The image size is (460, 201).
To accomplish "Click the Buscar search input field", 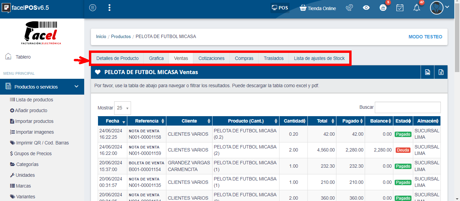I will click(x=407, y=107).
